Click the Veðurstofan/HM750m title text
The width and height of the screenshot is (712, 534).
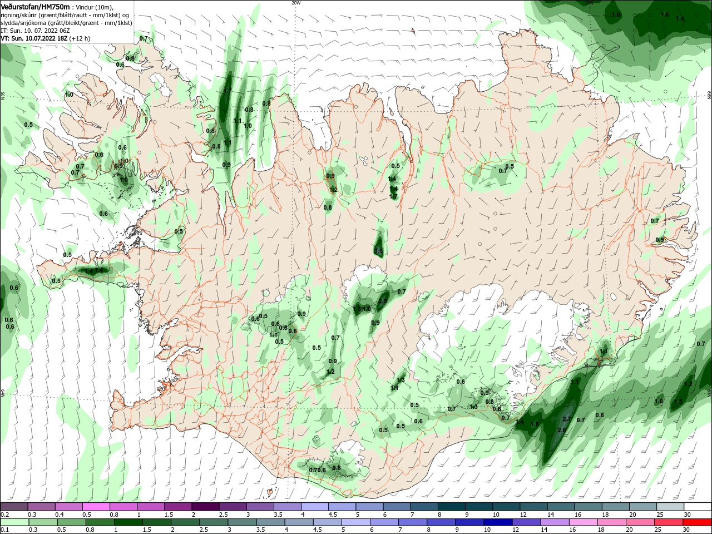click(x=35, y=6)
